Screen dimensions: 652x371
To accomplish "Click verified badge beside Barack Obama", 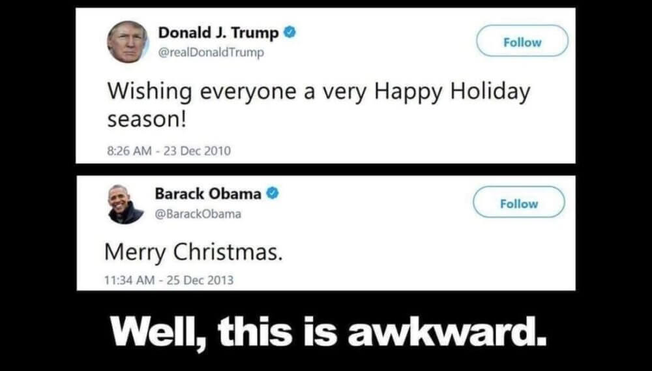I will [273, 193].
